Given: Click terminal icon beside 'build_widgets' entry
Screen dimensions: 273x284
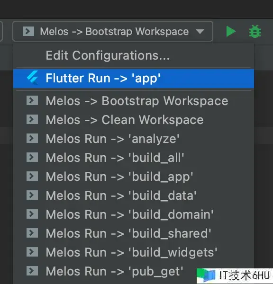Looking at the screenshot, I should point(32,252).
